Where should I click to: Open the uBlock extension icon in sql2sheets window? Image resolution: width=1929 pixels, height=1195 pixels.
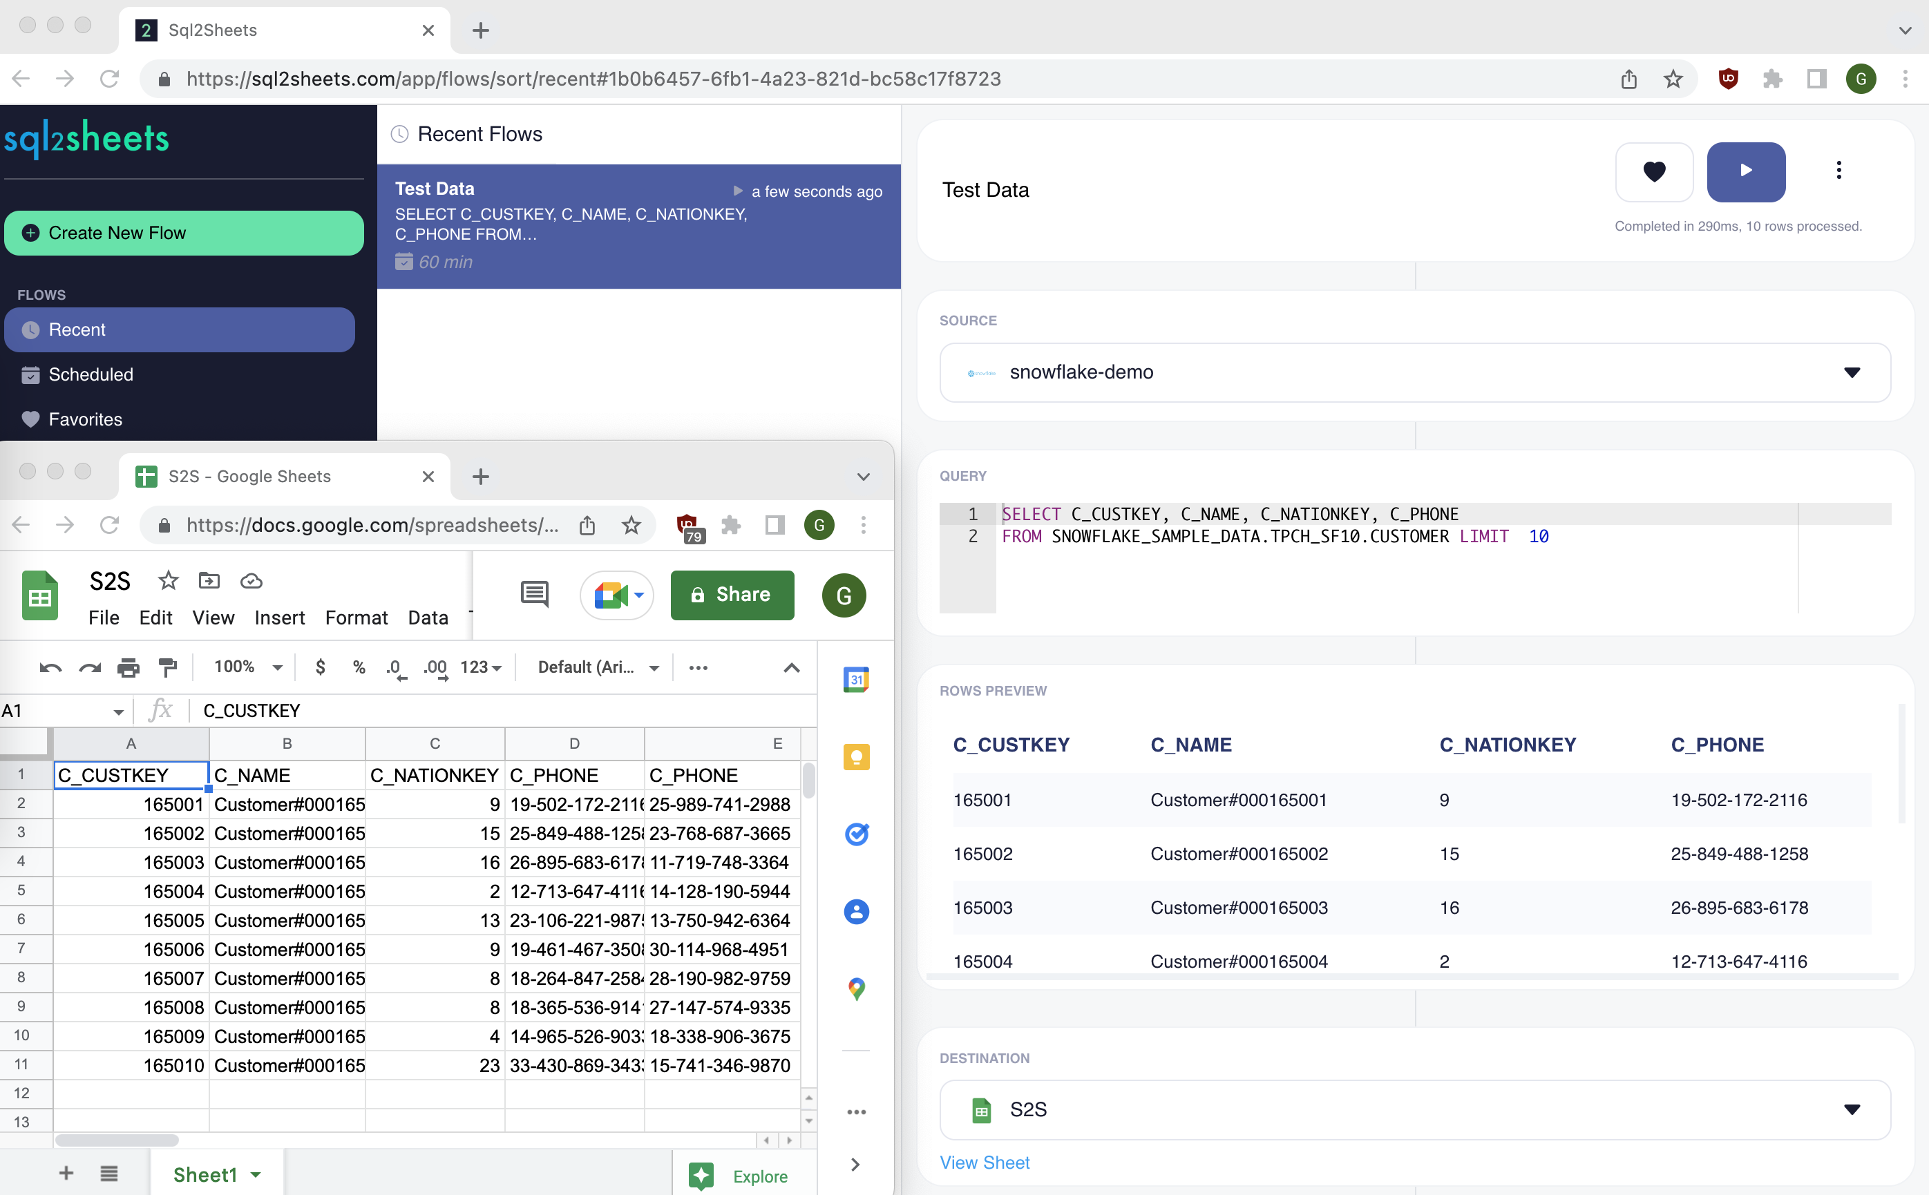[1728, 79]
